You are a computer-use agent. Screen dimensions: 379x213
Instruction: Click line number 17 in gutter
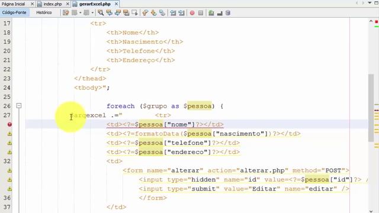7,24
